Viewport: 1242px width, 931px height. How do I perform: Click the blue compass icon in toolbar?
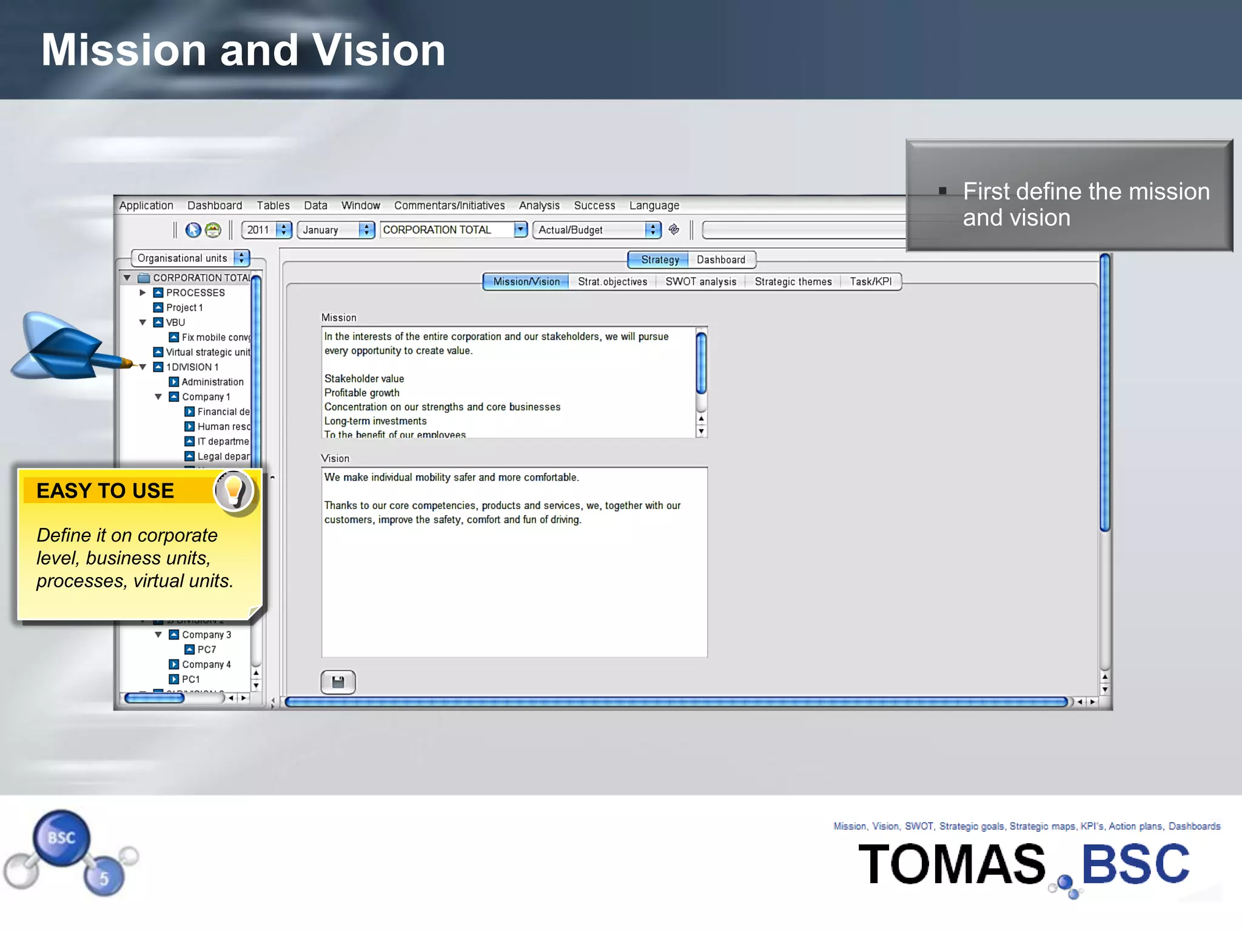[193, 230]
